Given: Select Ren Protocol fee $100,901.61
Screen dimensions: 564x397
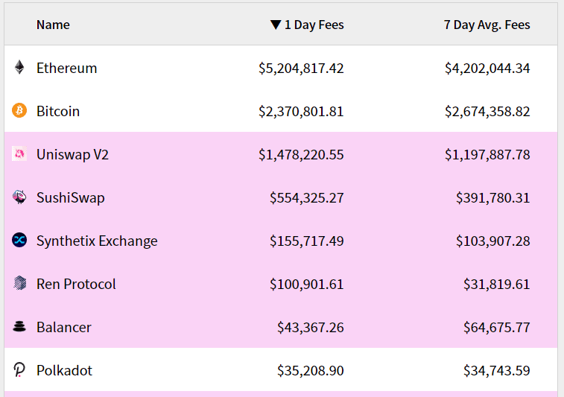Looking at the screenshot, I should [307, 284].
